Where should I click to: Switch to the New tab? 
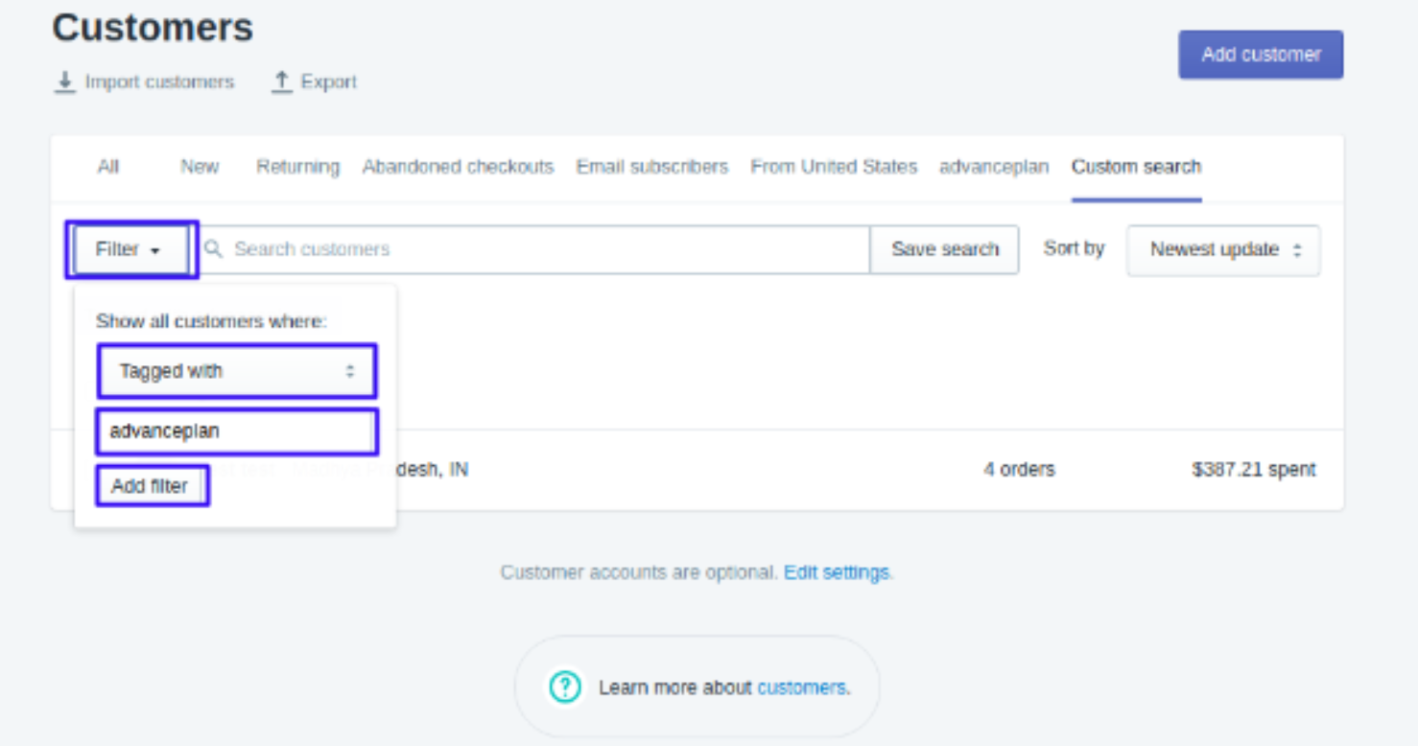pyautogui.click(x=200, y=167)
